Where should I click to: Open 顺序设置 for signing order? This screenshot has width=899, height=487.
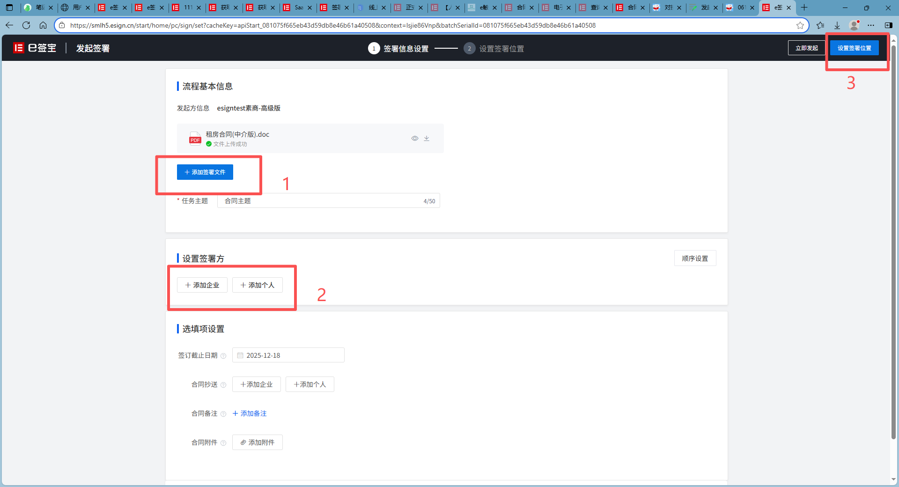[x=695, y=258]
